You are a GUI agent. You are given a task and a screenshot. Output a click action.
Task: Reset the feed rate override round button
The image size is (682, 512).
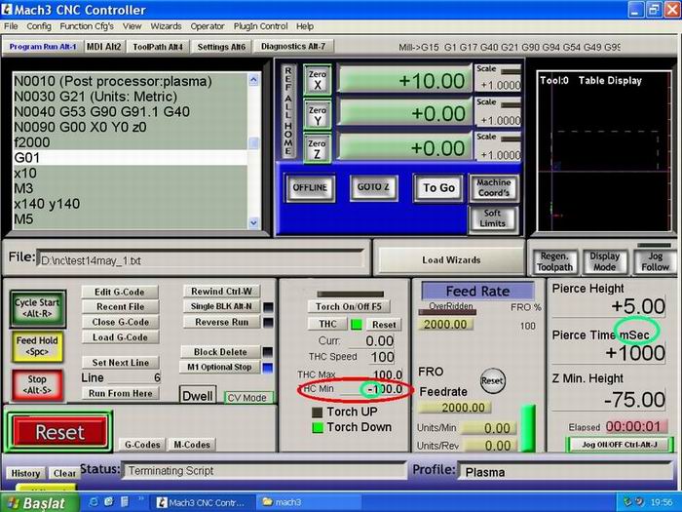click(x=492, y=380)
